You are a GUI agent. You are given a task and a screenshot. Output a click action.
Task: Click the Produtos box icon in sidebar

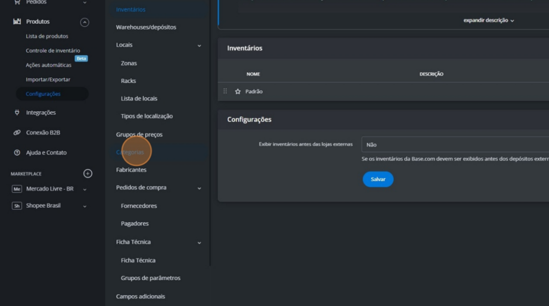coord(17,22)
